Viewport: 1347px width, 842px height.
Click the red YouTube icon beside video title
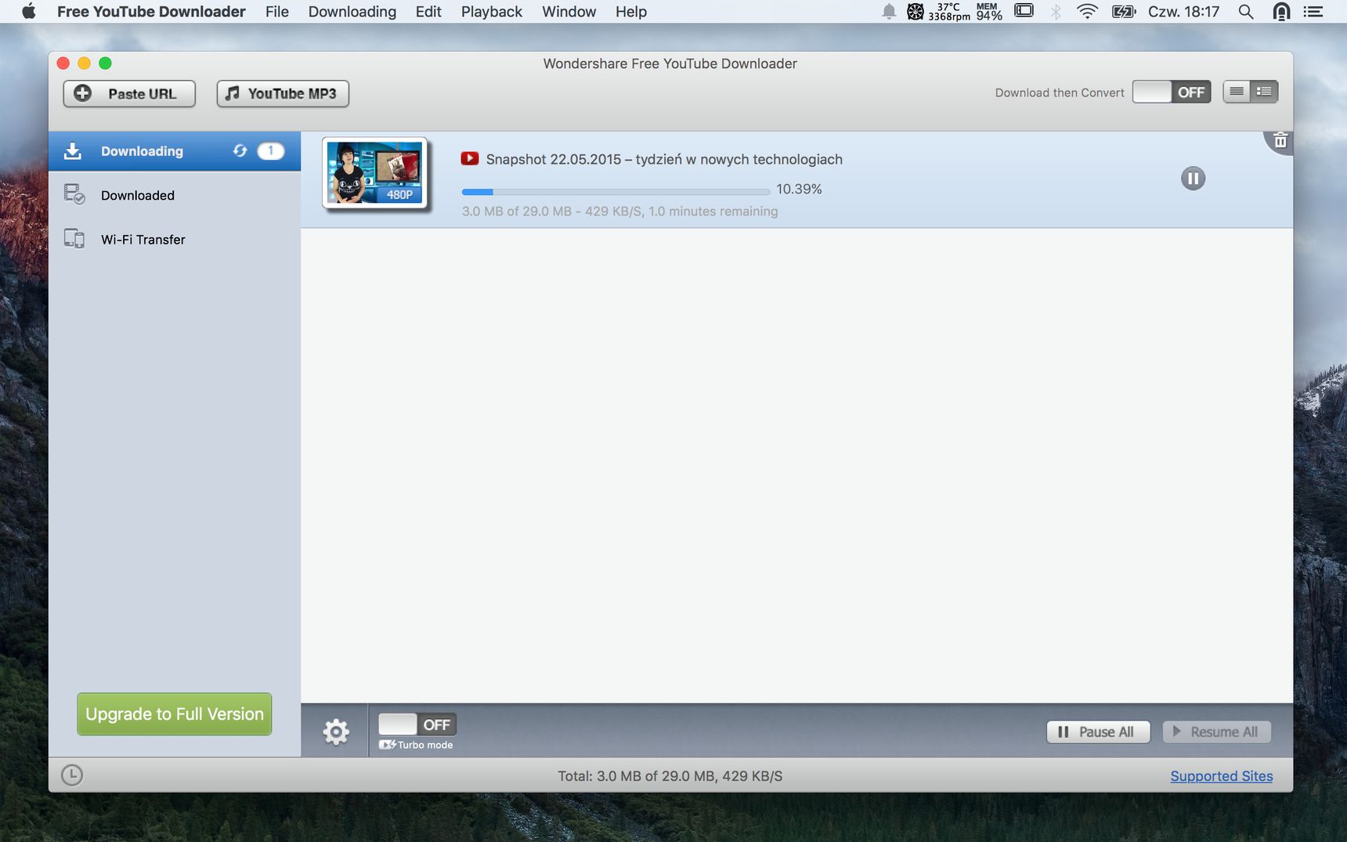[x=470, y=158]
